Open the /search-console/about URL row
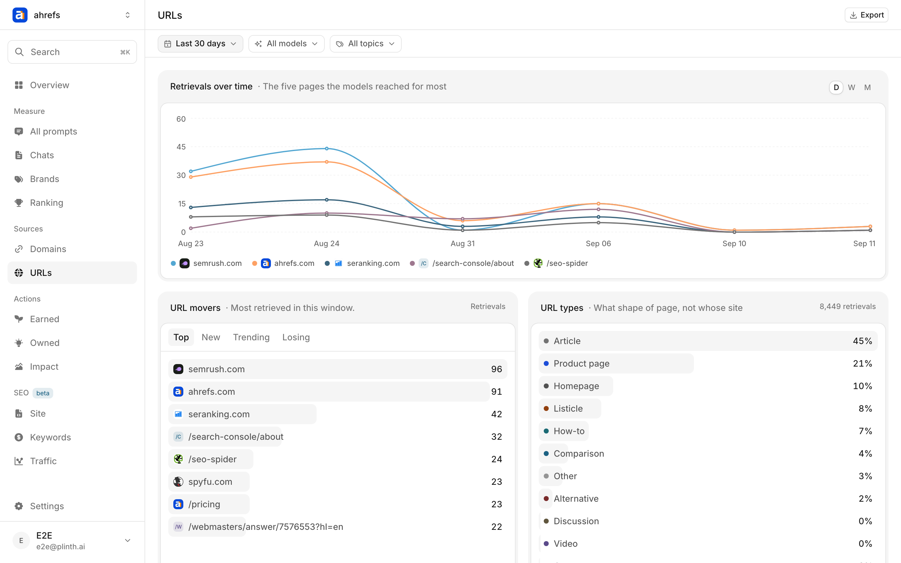 [338, 437]
